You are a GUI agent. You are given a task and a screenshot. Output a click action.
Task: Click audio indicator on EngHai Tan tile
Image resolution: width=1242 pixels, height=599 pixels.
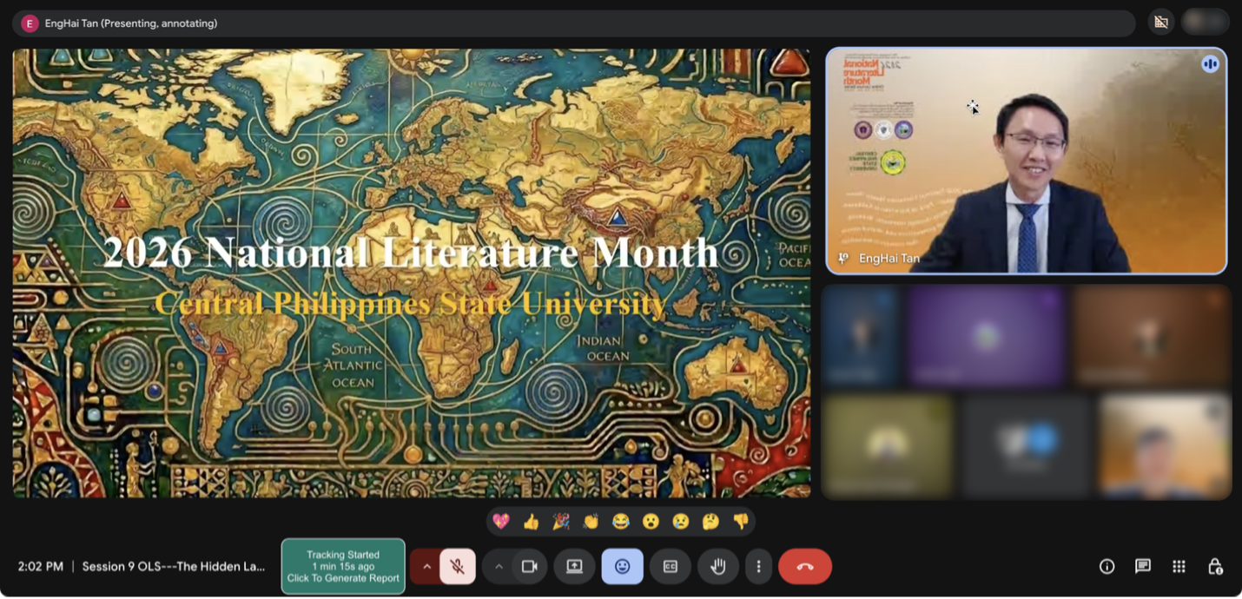coord(1210,64)
